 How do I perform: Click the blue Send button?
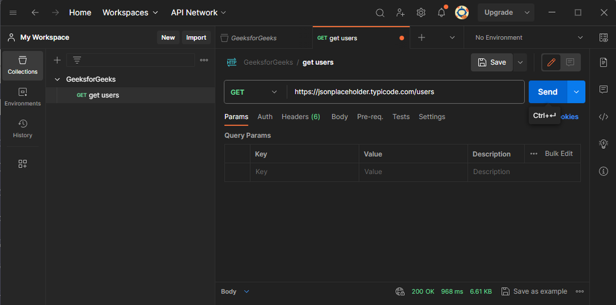tap(547, 92)
